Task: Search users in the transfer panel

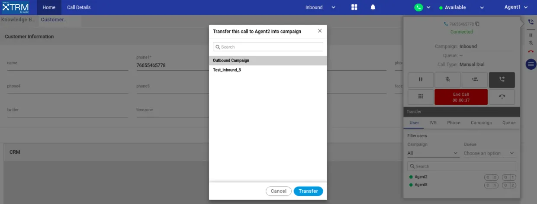Action: coord(462,166)
